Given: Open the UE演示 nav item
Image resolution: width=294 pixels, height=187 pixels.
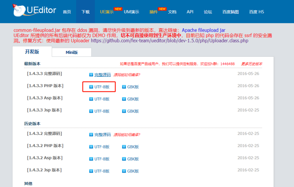Looking at the screenshot, I should click(107, 12).
